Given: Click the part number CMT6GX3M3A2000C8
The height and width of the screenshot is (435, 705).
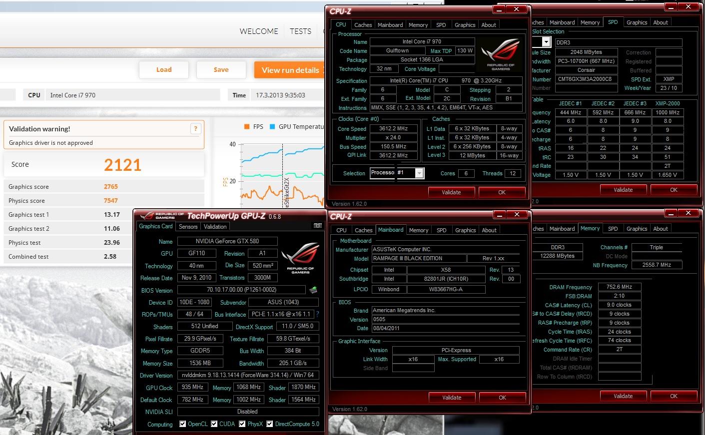Looking at the screenshot, I should [586, 79].
